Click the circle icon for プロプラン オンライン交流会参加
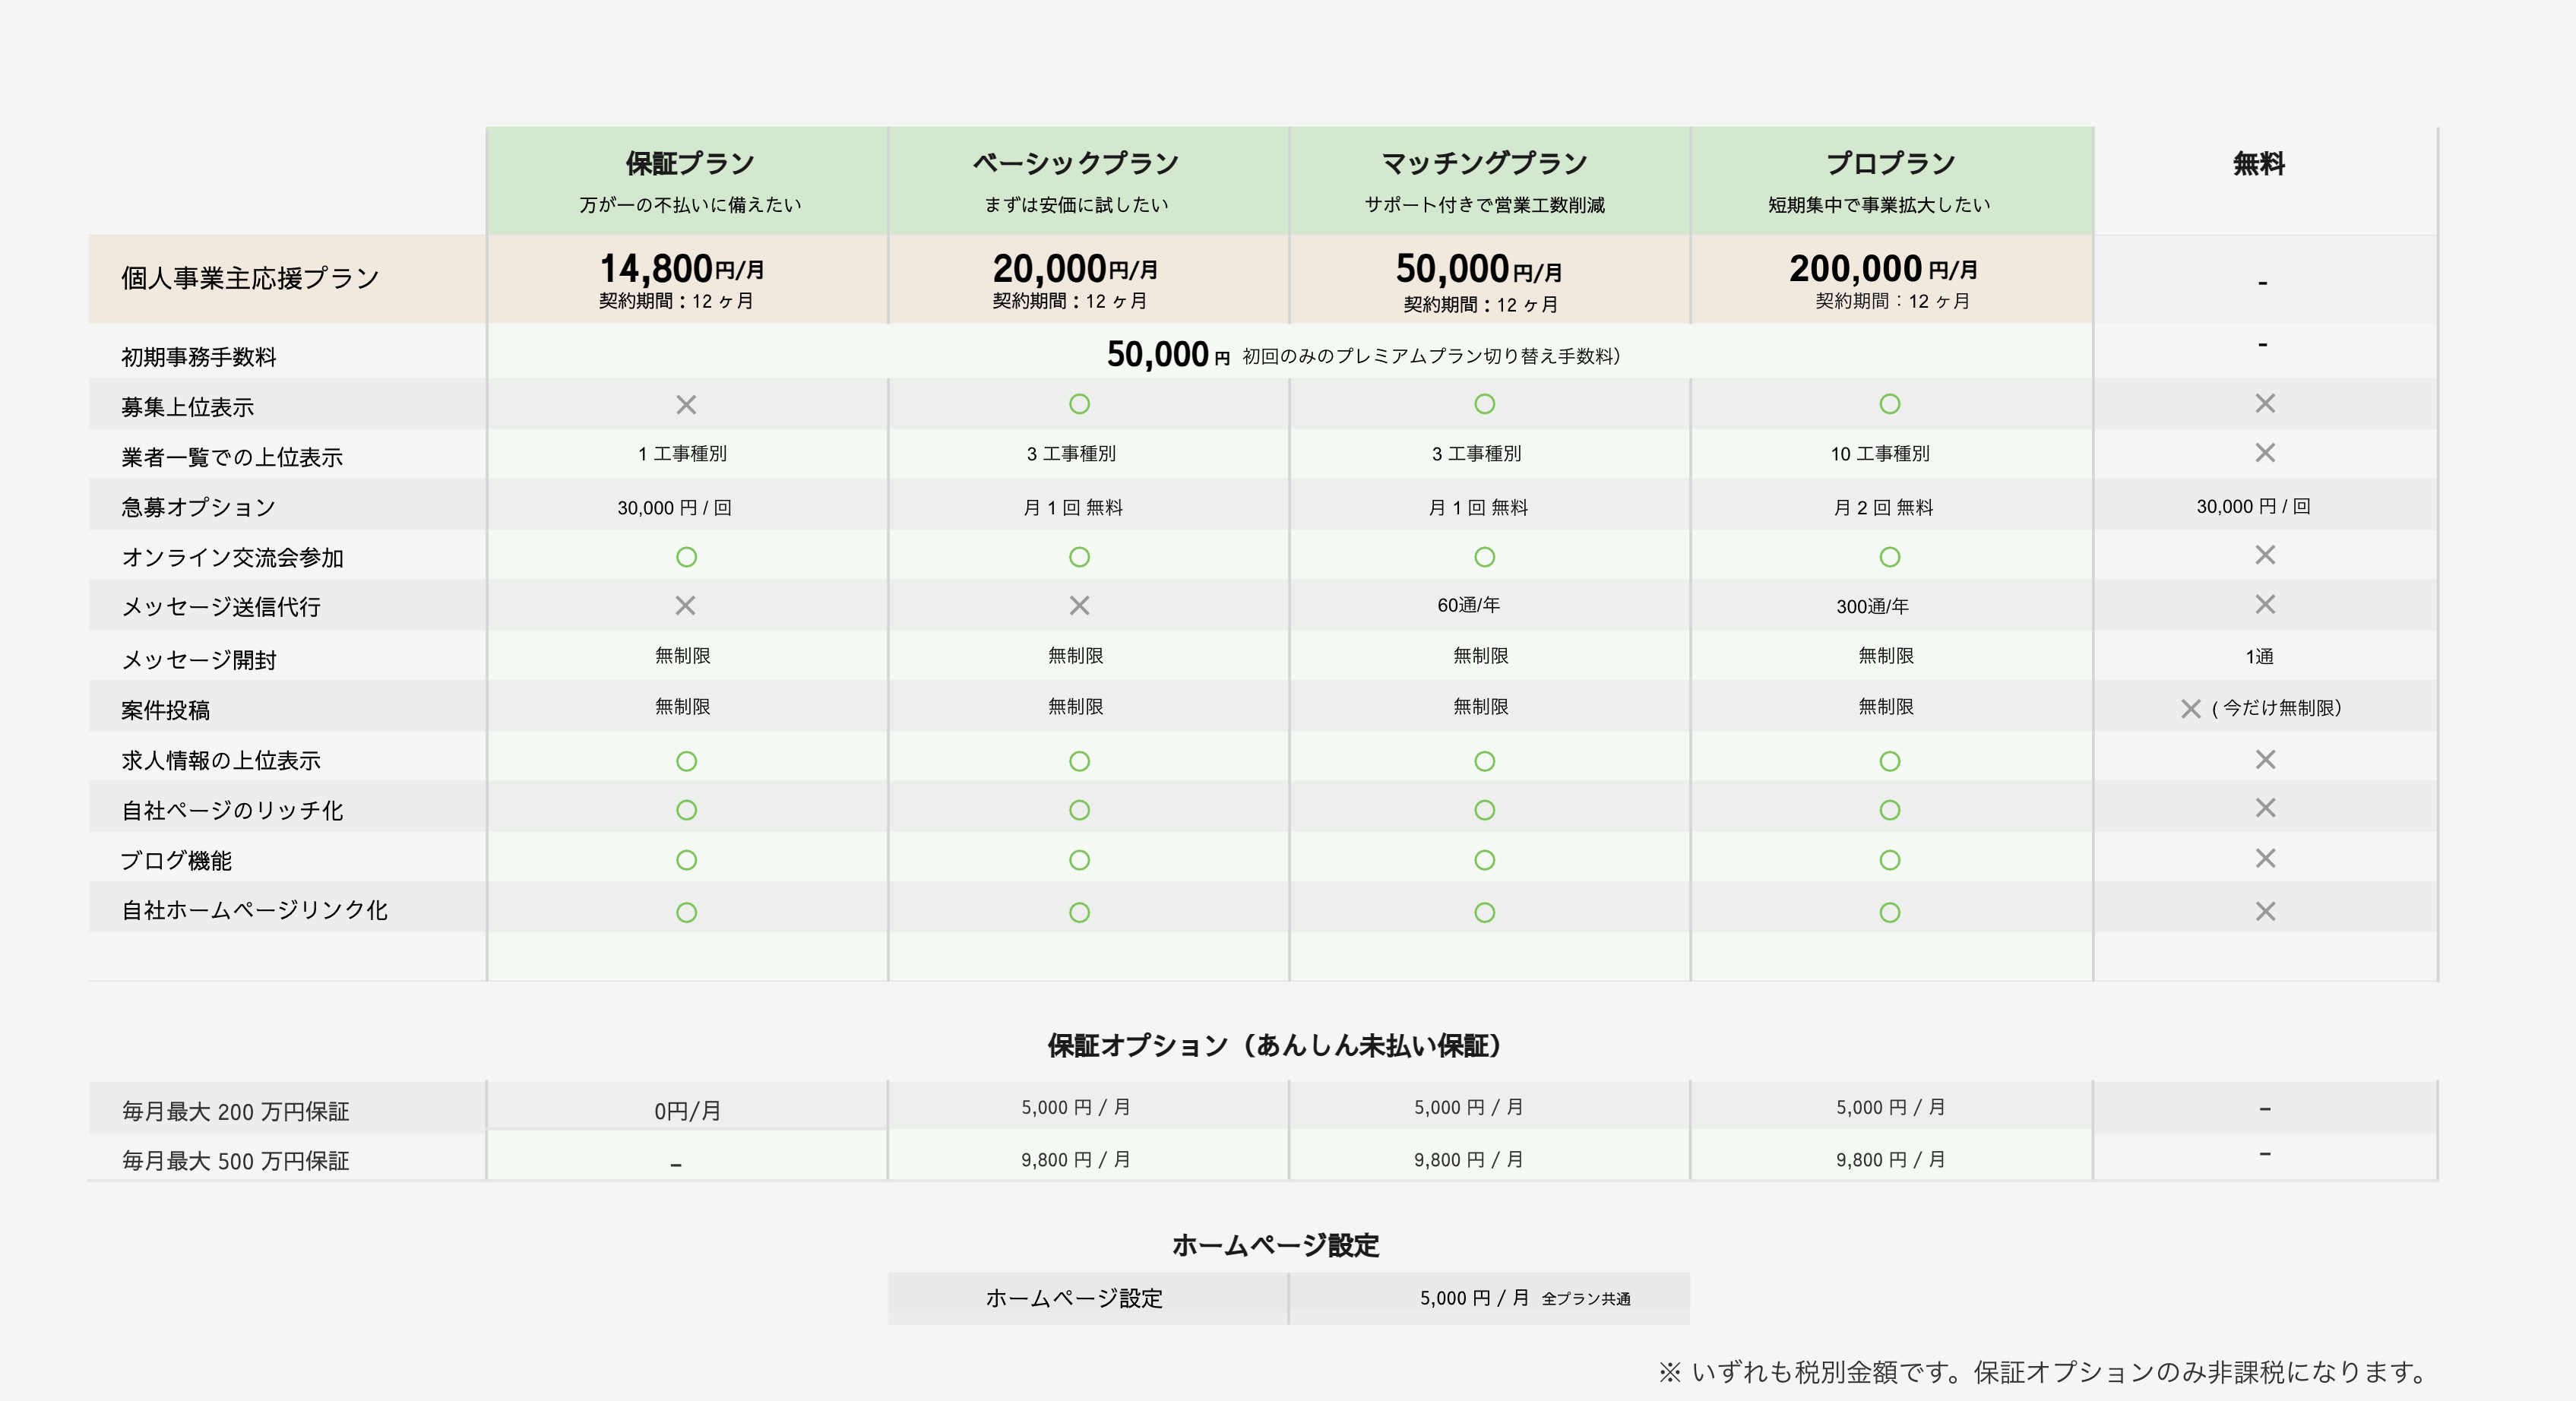2576x1401 pixels. 1889,557
